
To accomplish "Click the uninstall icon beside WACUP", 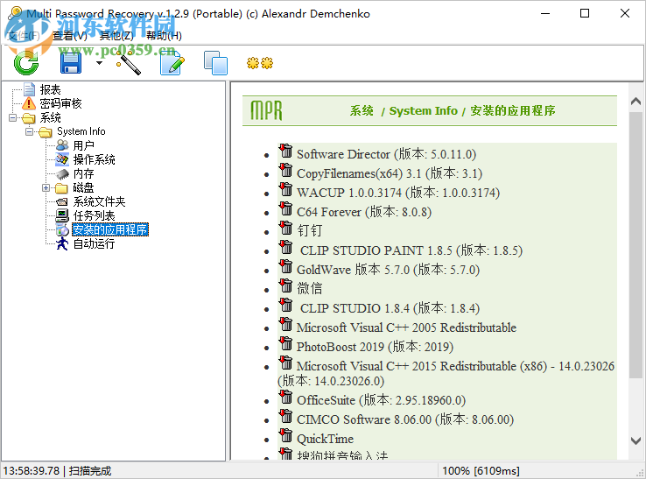I will [x=285, y=189].
